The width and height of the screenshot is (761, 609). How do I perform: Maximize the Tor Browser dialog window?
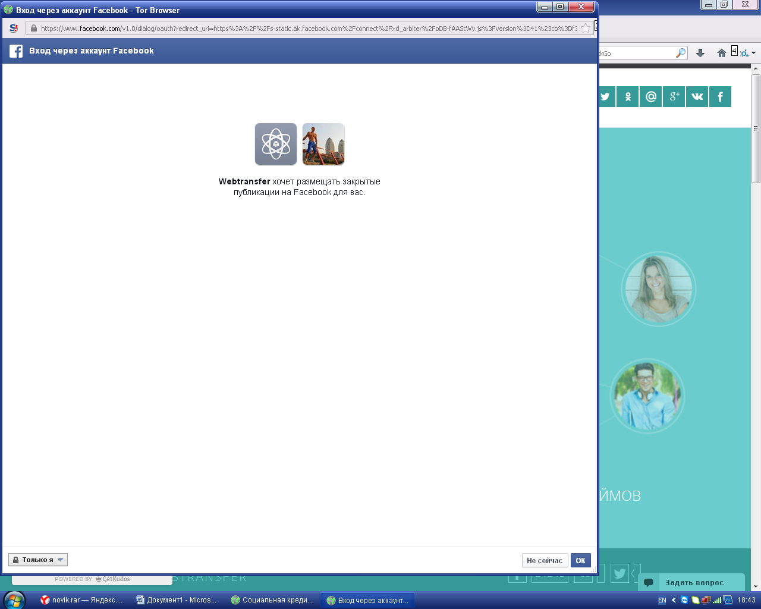click(x=560, y=7)
